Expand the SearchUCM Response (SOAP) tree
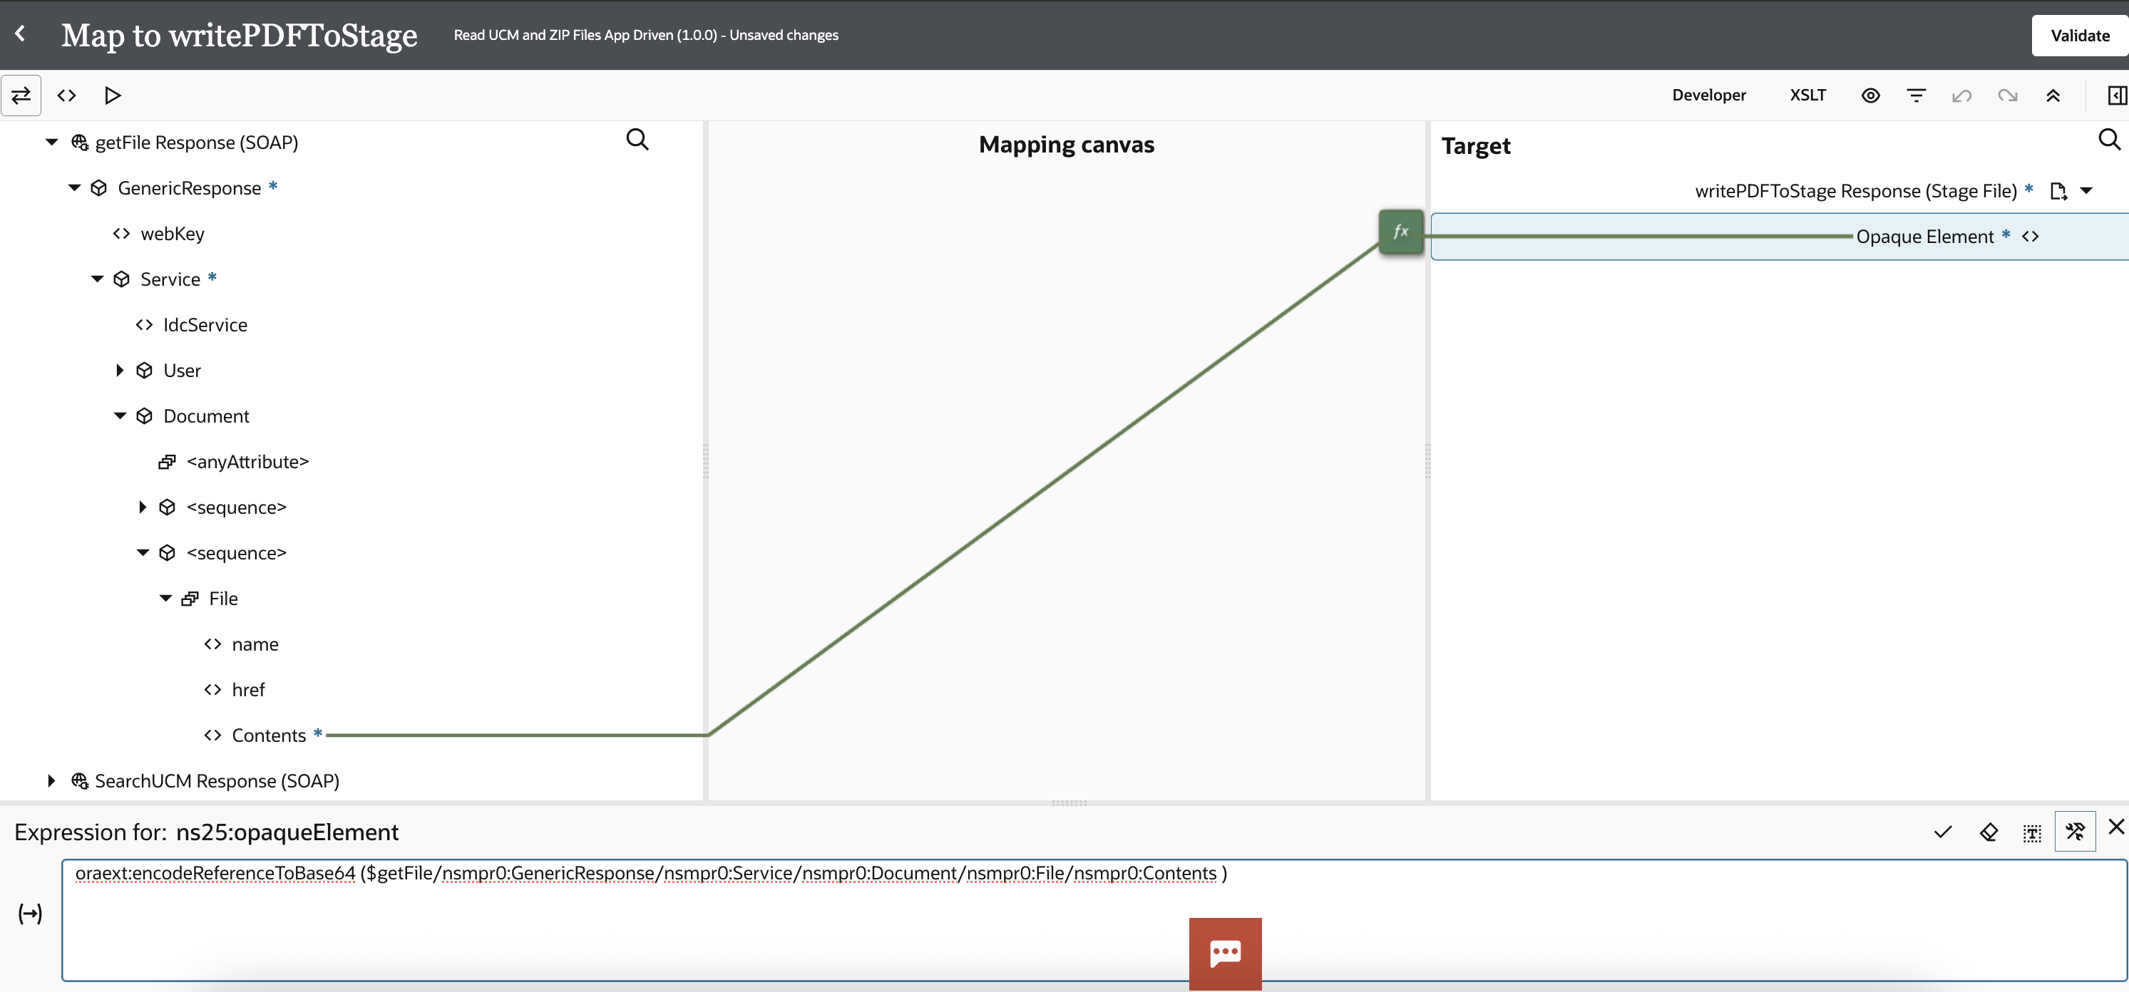This screenshot has height=992, width=2129. pos(51,780)
